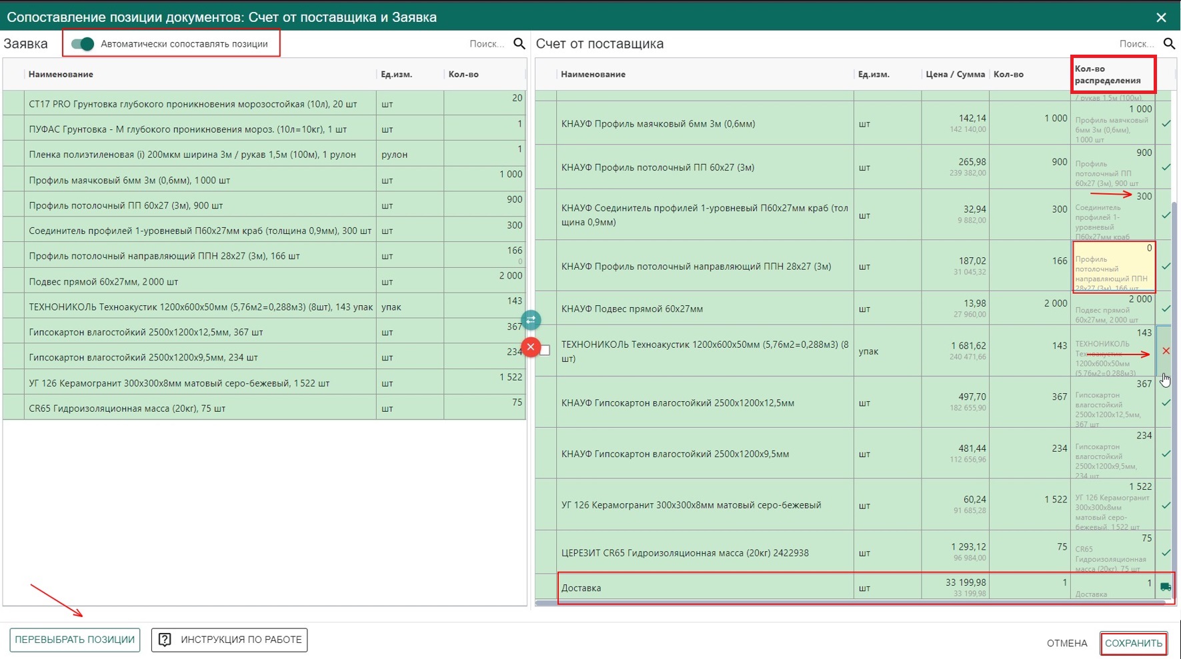Click distribution quantity 143 in Техноакустик row
The width and height of the screenshot is (1181, 659).
pyautogui.click(x=1144, y=332)
